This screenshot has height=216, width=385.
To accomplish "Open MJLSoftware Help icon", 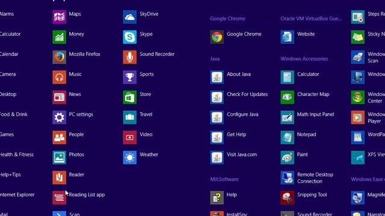I will click(x=217, y=197).
